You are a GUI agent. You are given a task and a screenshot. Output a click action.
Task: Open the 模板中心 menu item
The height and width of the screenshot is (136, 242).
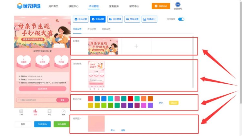[x=74, y=6]
